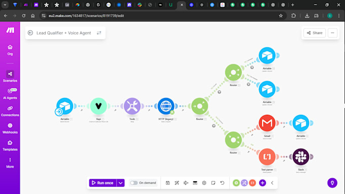Click the Auto-align magic wand icon
The width and height of the screenshot is (345, 194).
pos(177,183)
